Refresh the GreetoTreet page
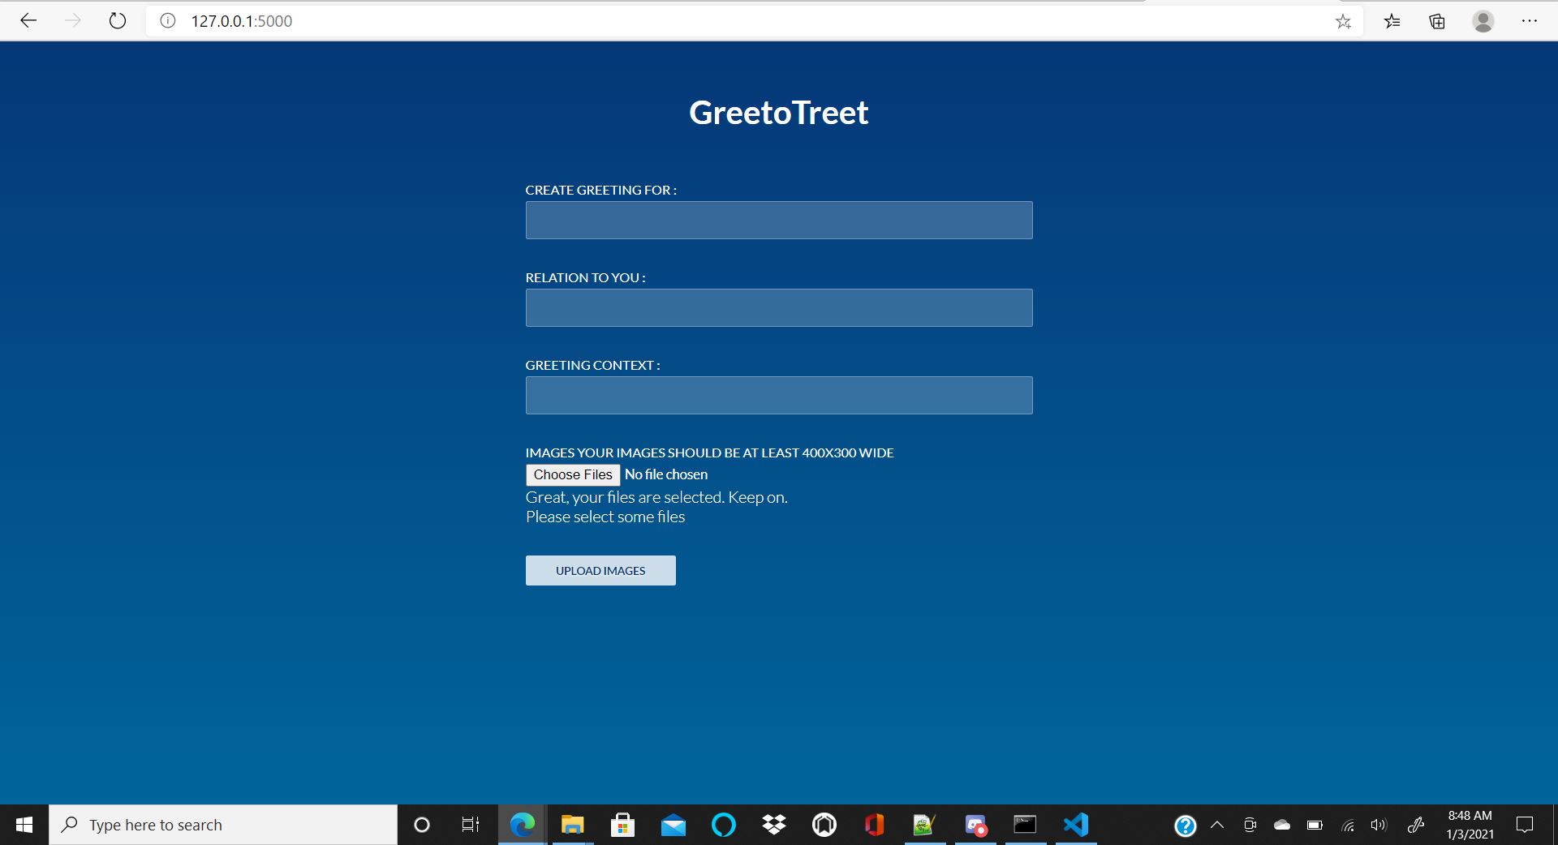 click(x=118, y=21)
